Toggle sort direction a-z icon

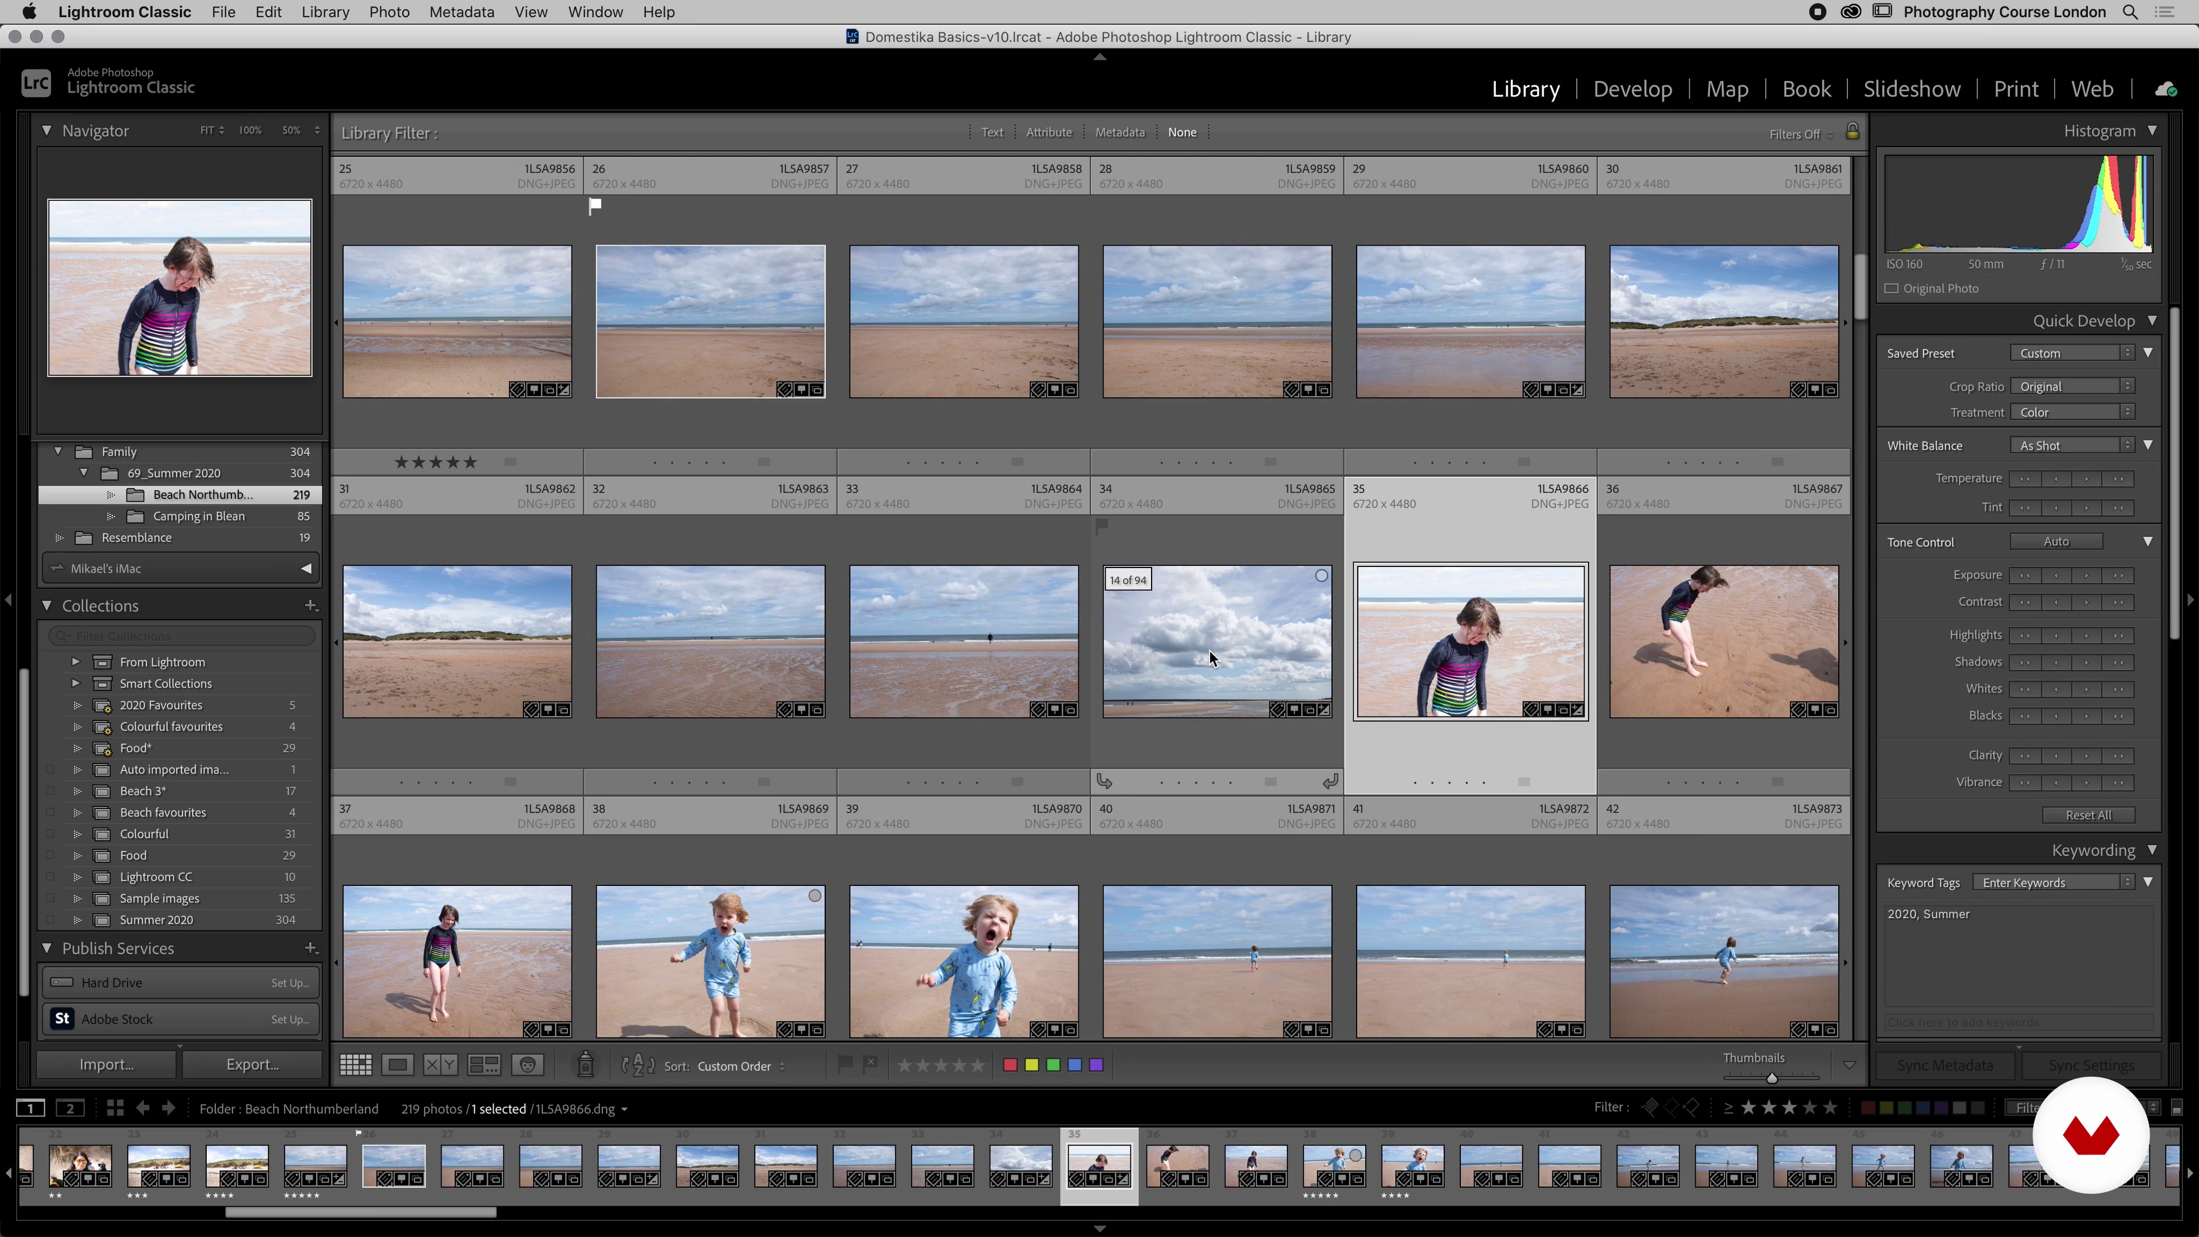638,1065
